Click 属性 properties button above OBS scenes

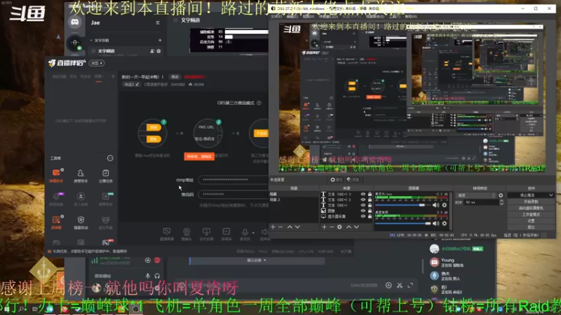click(337, 180)
